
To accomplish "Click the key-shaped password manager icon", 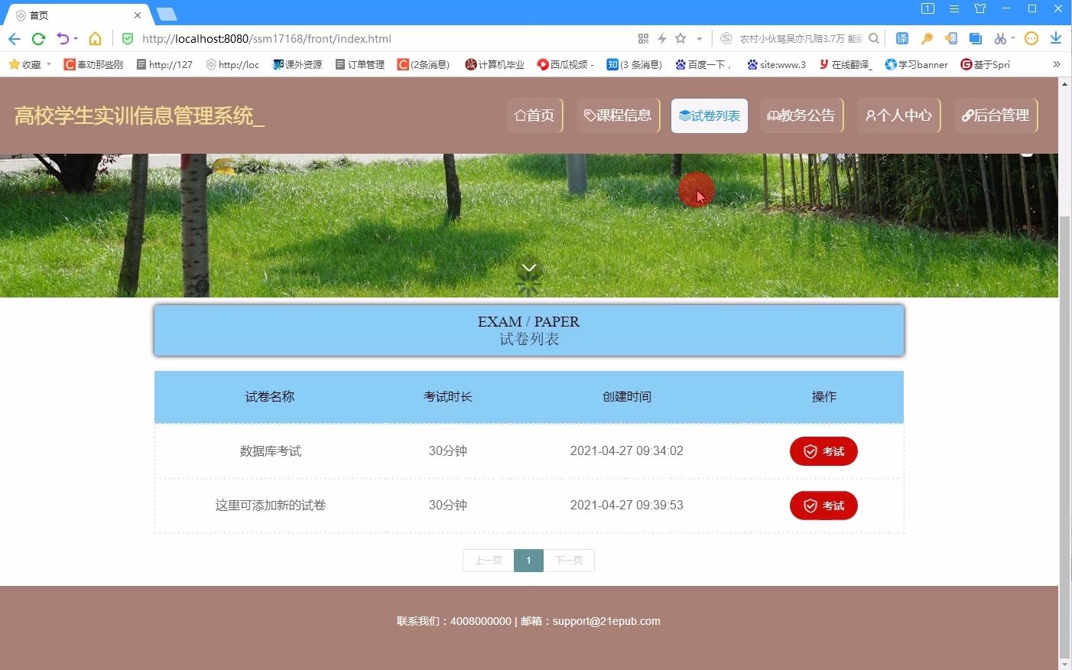I will tap(927, 38).
